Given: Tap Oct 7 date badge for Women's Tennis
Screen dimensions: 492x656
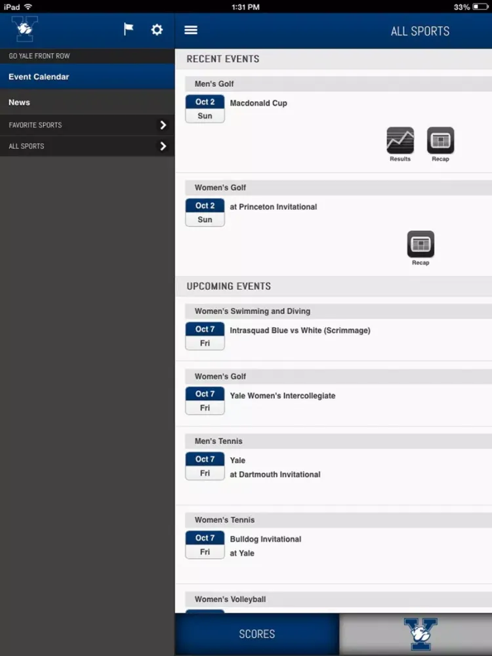Looking at the screenshot, I should [x=205, y=544].
